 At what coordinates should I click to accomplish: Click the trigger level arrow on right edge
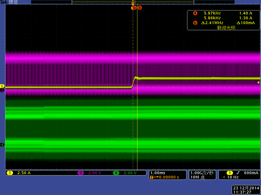258,82
